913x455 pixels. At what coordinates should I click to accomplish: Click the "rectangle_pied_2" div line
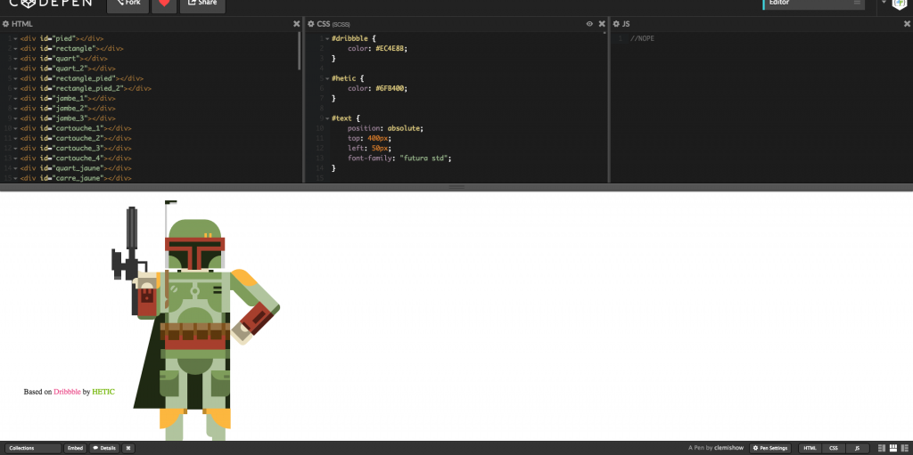coord(86,88)
